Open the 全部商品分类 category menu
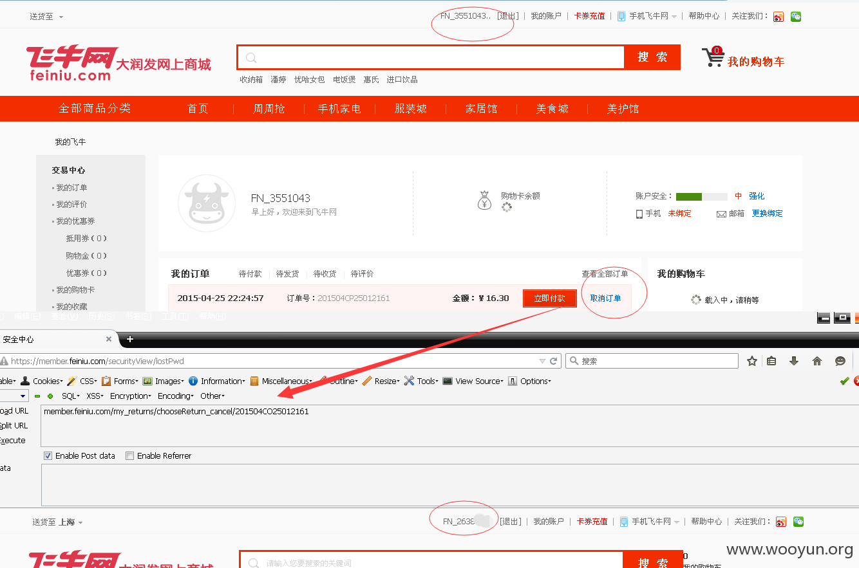The height and width of the screenshot is (568, 859). [x=95, y=109]
